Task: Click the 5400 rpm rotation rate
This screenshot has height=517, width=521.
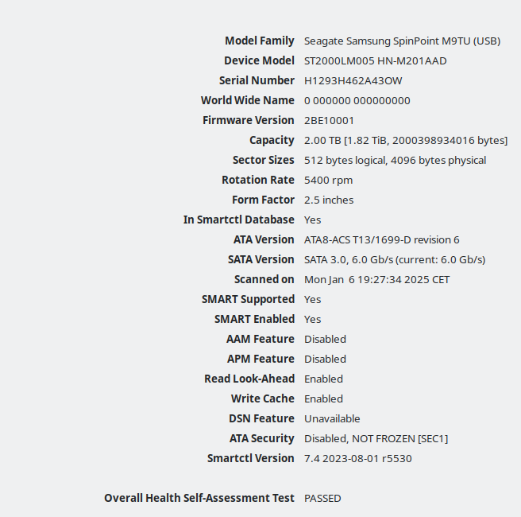Action: click(x=328, y=181)
